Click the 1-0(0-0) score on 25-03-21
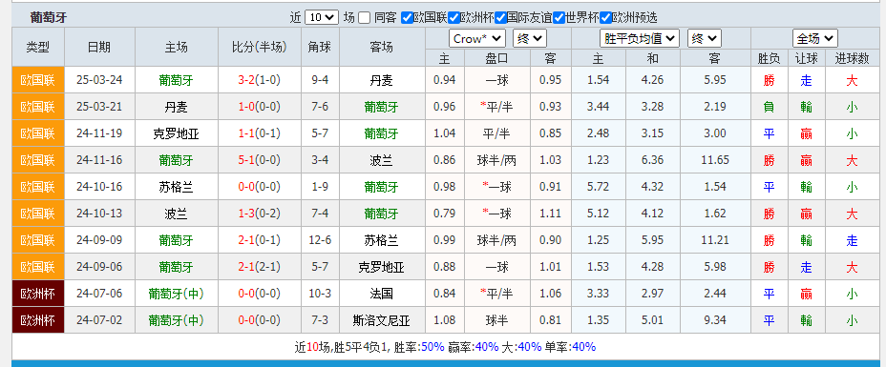This screenshot has width=886, height=367. click(260, 107)
